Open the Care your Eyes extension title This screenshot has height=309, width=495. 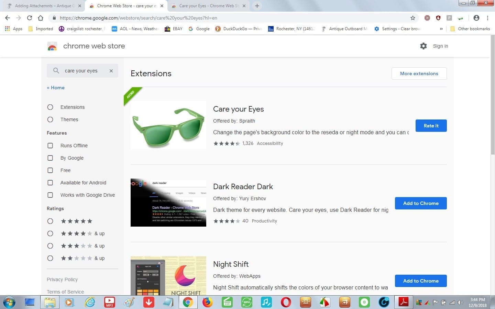pyautogui.click(x=238, y=109)
